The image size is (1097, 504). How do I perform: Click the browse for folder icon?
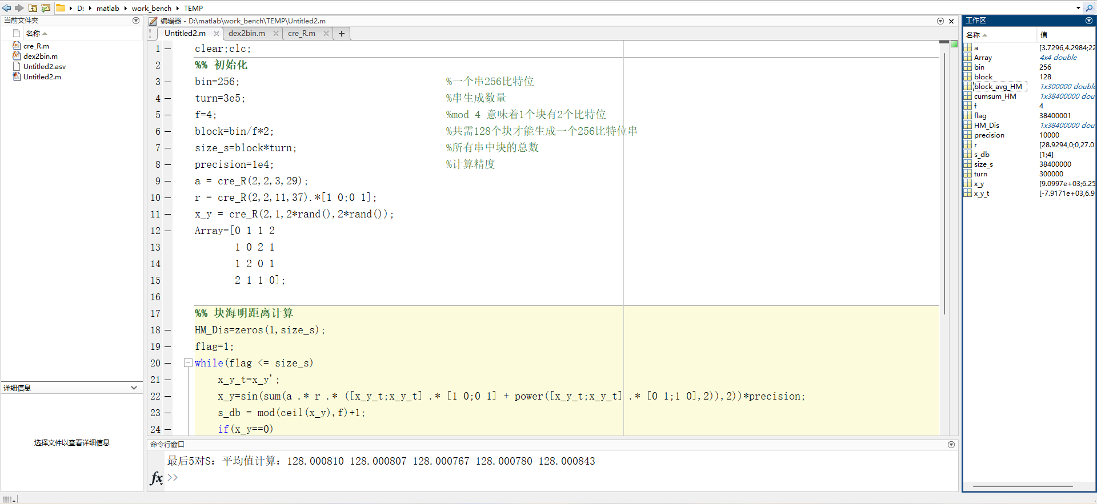(46, 8)
